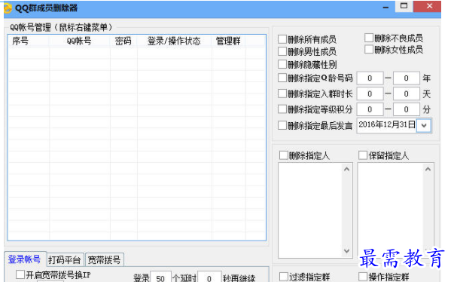Focus the Q龄 maximum value field before 年
This screenshot has height=282, width=451.
point(406,78)
